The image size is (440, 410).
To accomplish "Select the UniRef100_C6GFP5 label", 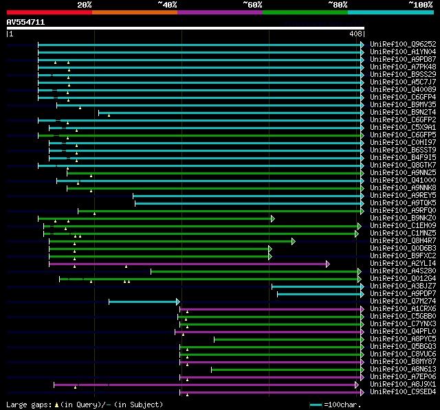I will click(403, 135).
